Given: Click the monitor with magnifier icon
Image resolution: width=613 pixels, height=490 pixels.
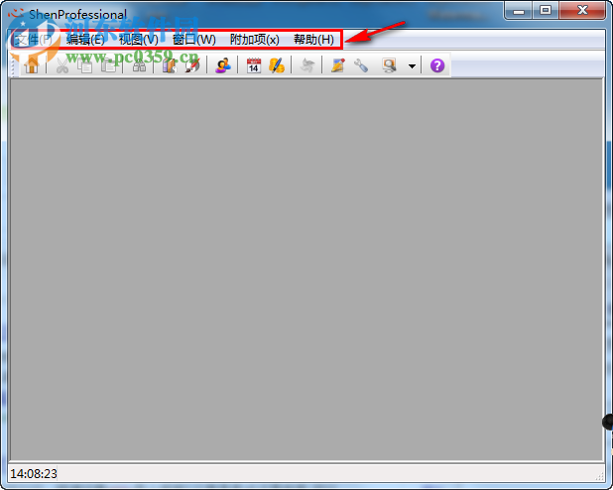Looking at the screenshot, I should 389,65.
